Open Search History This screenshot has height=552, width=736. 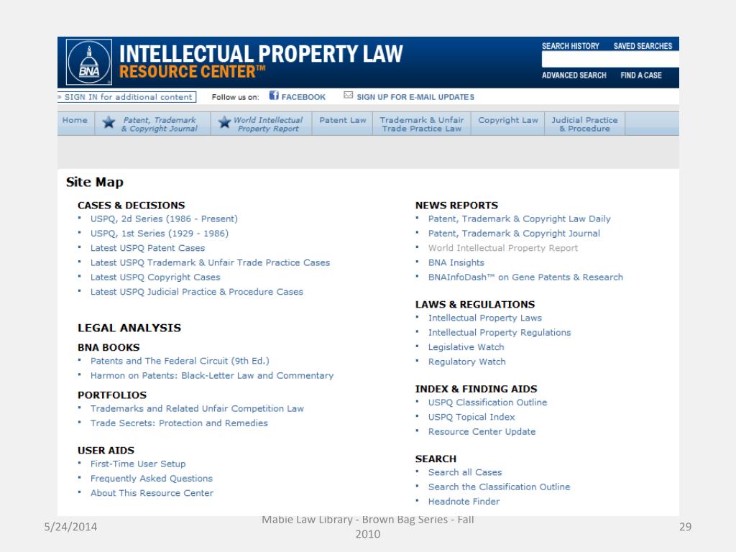[x=570, y=46]
